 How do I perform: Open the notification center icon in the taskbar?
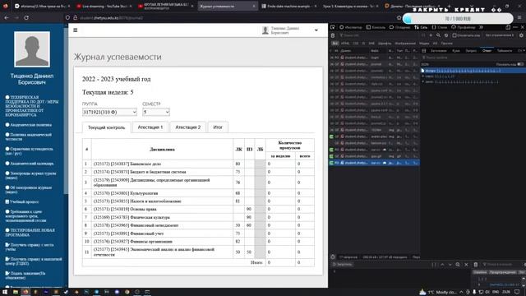517,292
